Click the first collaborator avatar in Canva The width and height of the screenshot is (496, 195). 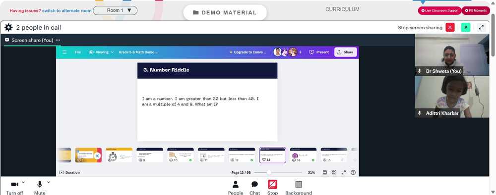coord(277,52)
